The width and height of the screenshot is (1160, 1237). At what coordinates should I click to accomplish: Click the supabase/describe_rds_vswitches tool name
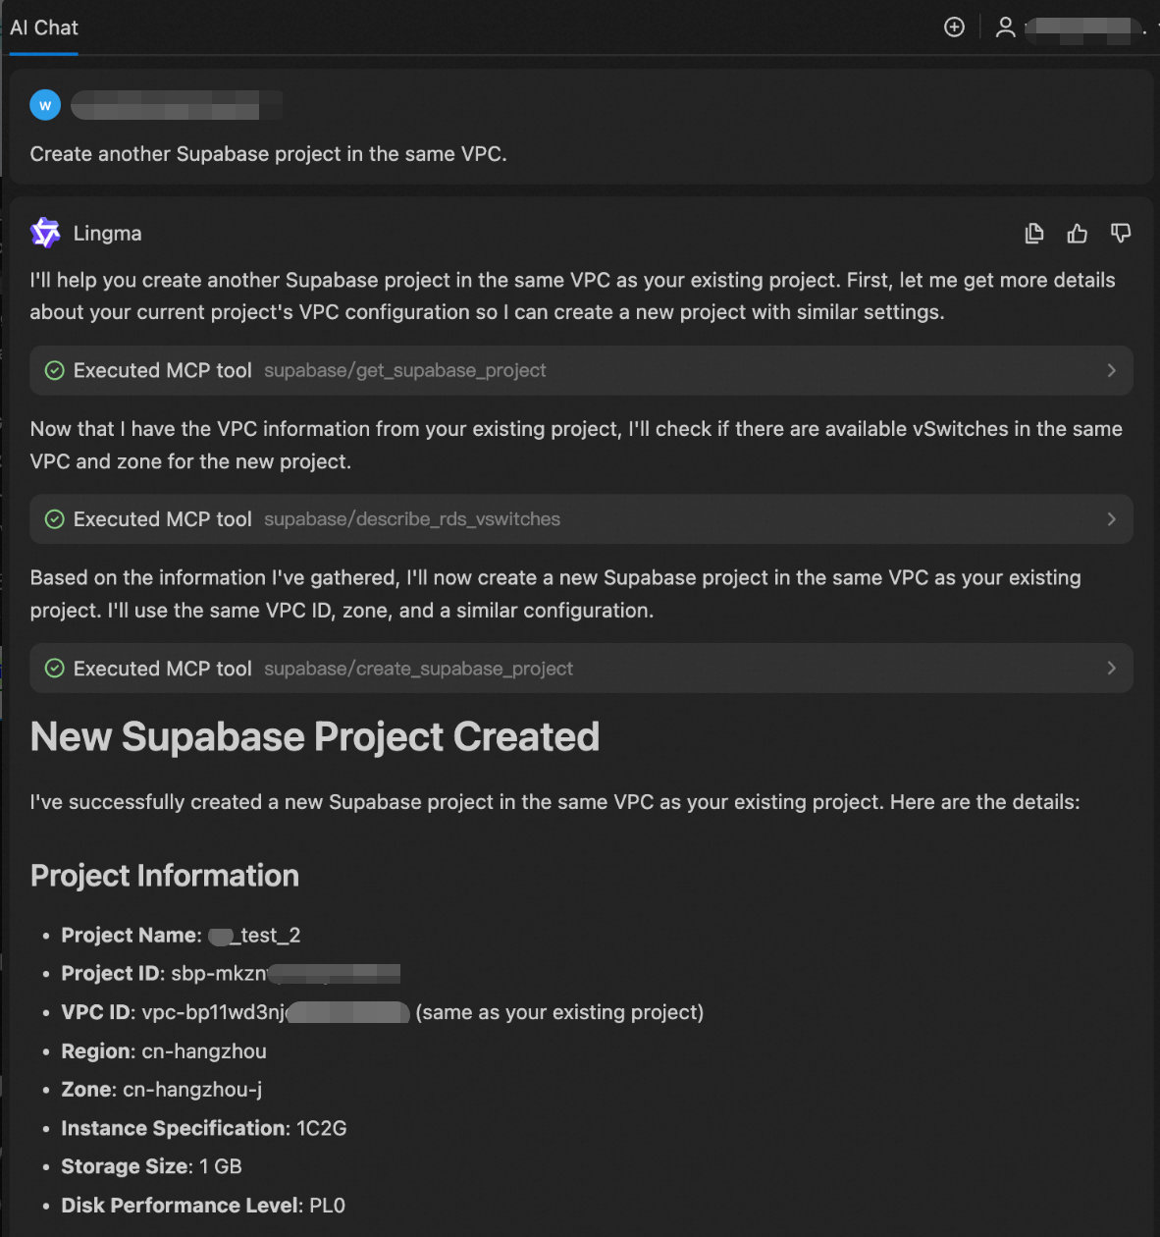coord(412,519)
